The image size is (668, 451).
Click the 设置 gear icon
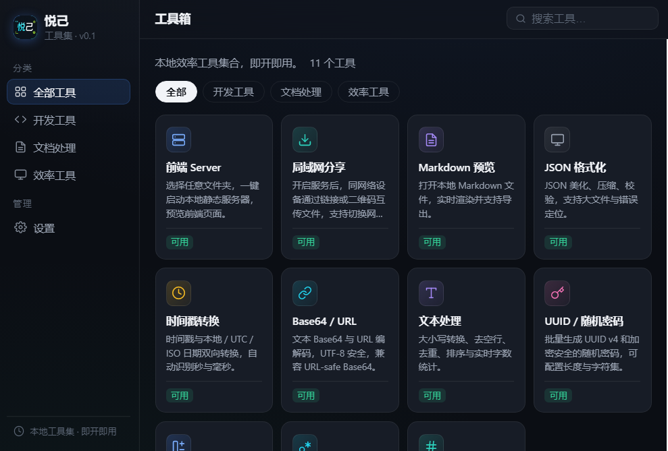tap(20, 227)
